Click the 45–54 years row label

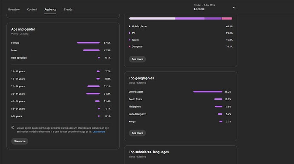point(18,102)
